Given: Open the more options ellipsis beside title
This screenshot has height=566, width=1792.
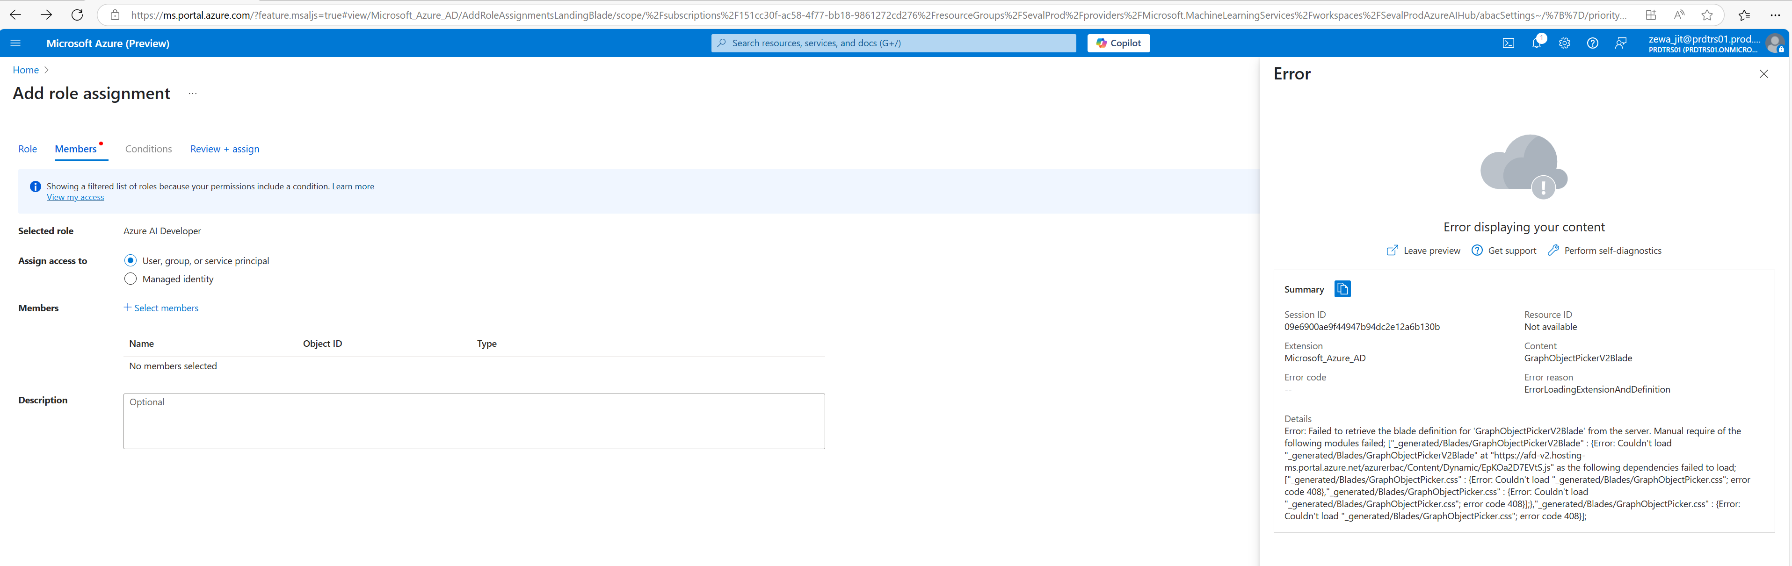Looking at the screenshot, I should pyautogui.click(x=193, y=93).
